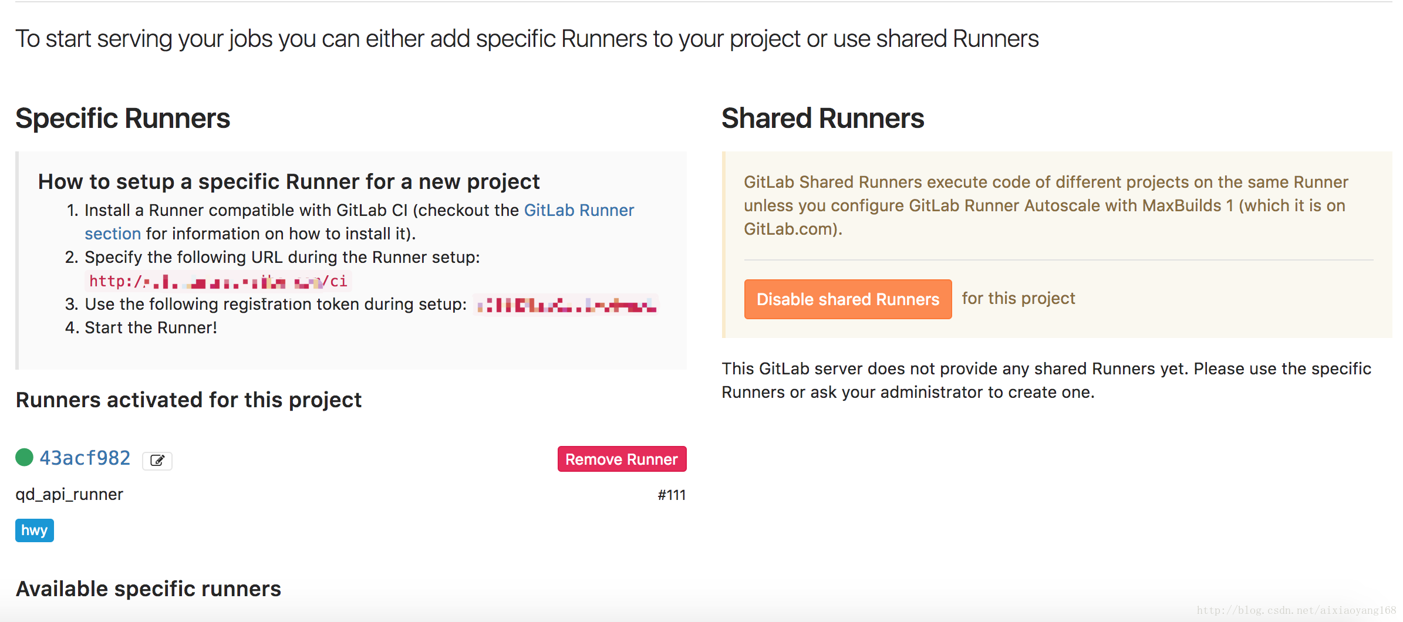Click the qd_api_runner description text
Image resolution: width=1403 pixels, height=622 pixels.
(x=69, y=494)
